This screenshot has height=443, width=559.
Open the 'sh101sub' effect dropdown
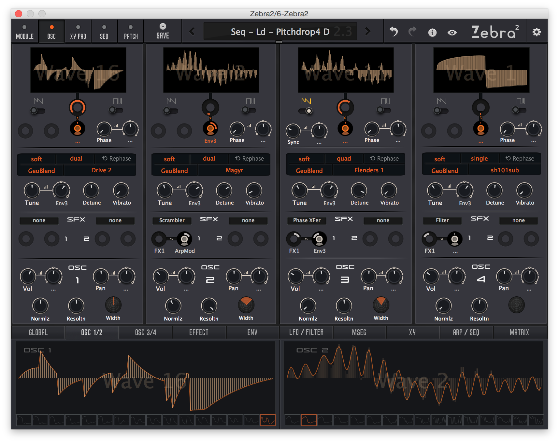[x=505, y=170]
